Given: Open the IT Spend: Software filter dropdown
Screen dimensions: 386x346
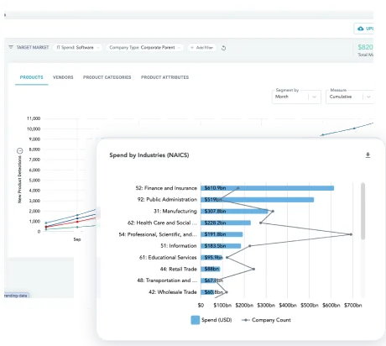Looking at the screenshot, I should coord(77,48).
